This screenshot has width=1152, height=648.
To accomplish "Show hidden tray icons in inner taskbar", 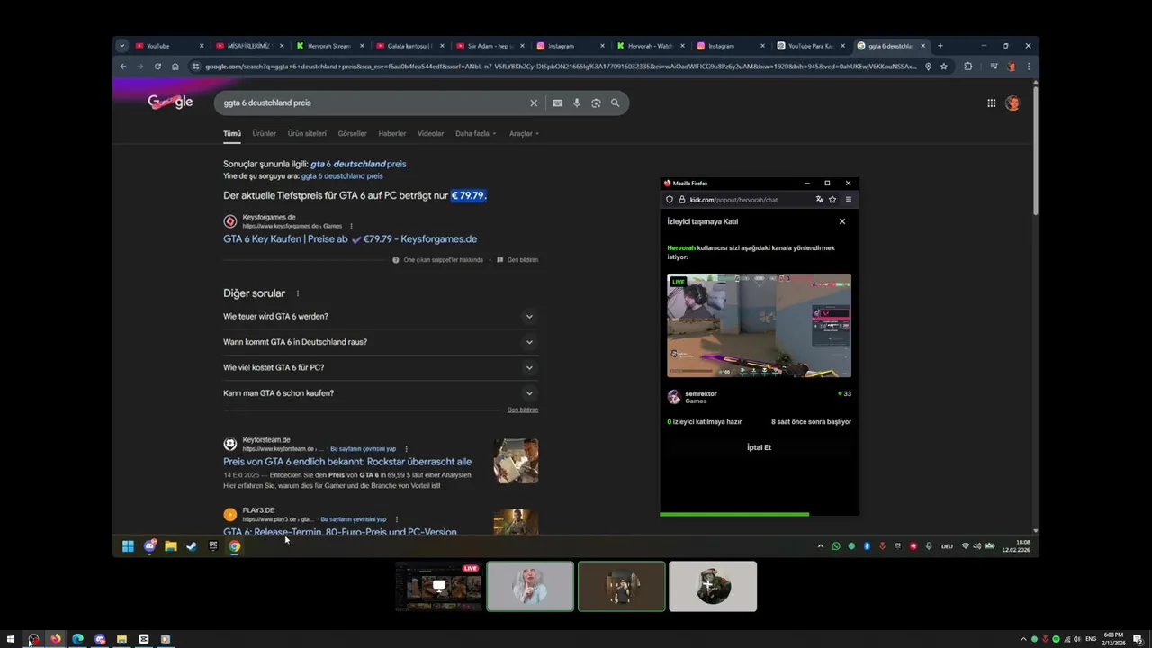I will [x=820, y=546].
